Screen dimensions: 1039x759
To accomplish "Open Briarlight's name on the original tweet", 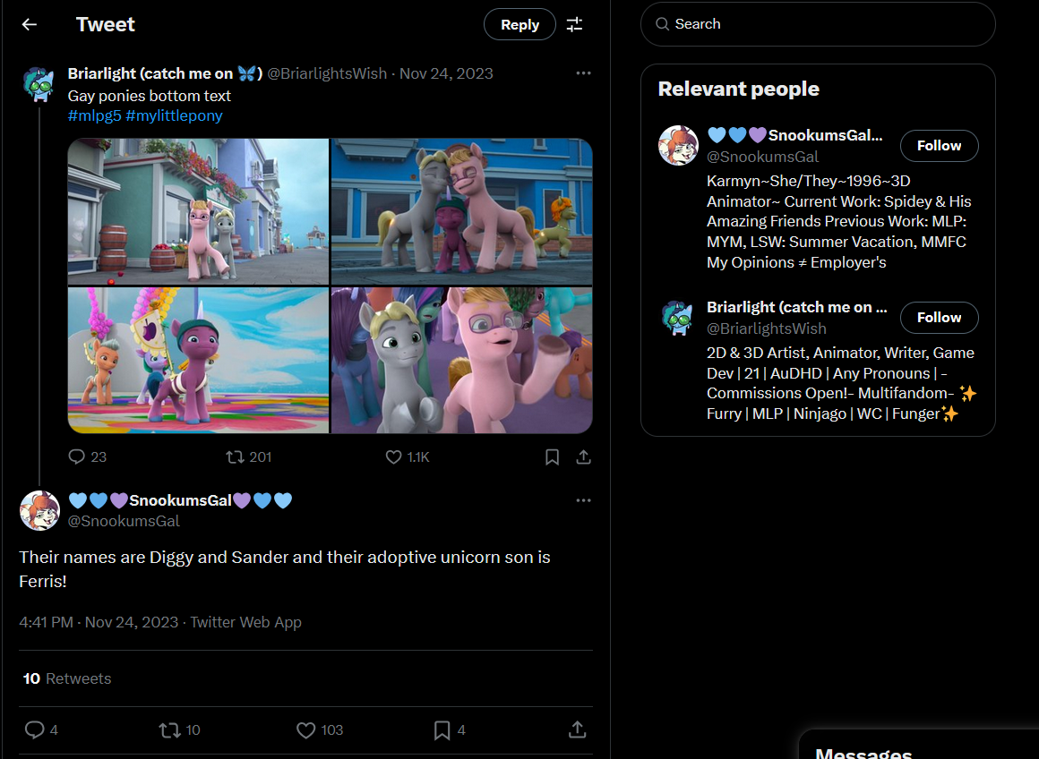I will tap(166, 73).
